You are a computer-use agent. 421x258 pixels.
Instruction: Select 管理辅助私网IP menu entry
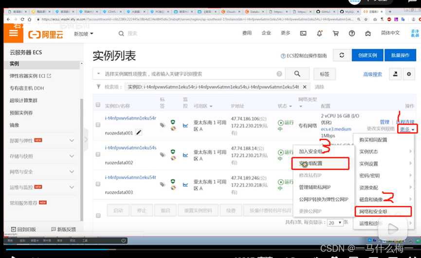click(x=315, y=187)
